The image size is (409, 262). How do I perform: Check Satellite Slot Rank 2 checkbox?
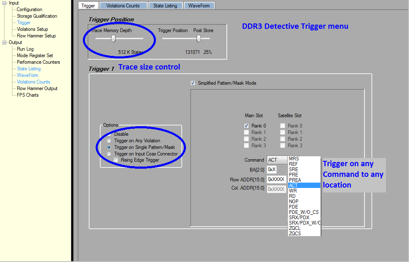pos(282,139)
